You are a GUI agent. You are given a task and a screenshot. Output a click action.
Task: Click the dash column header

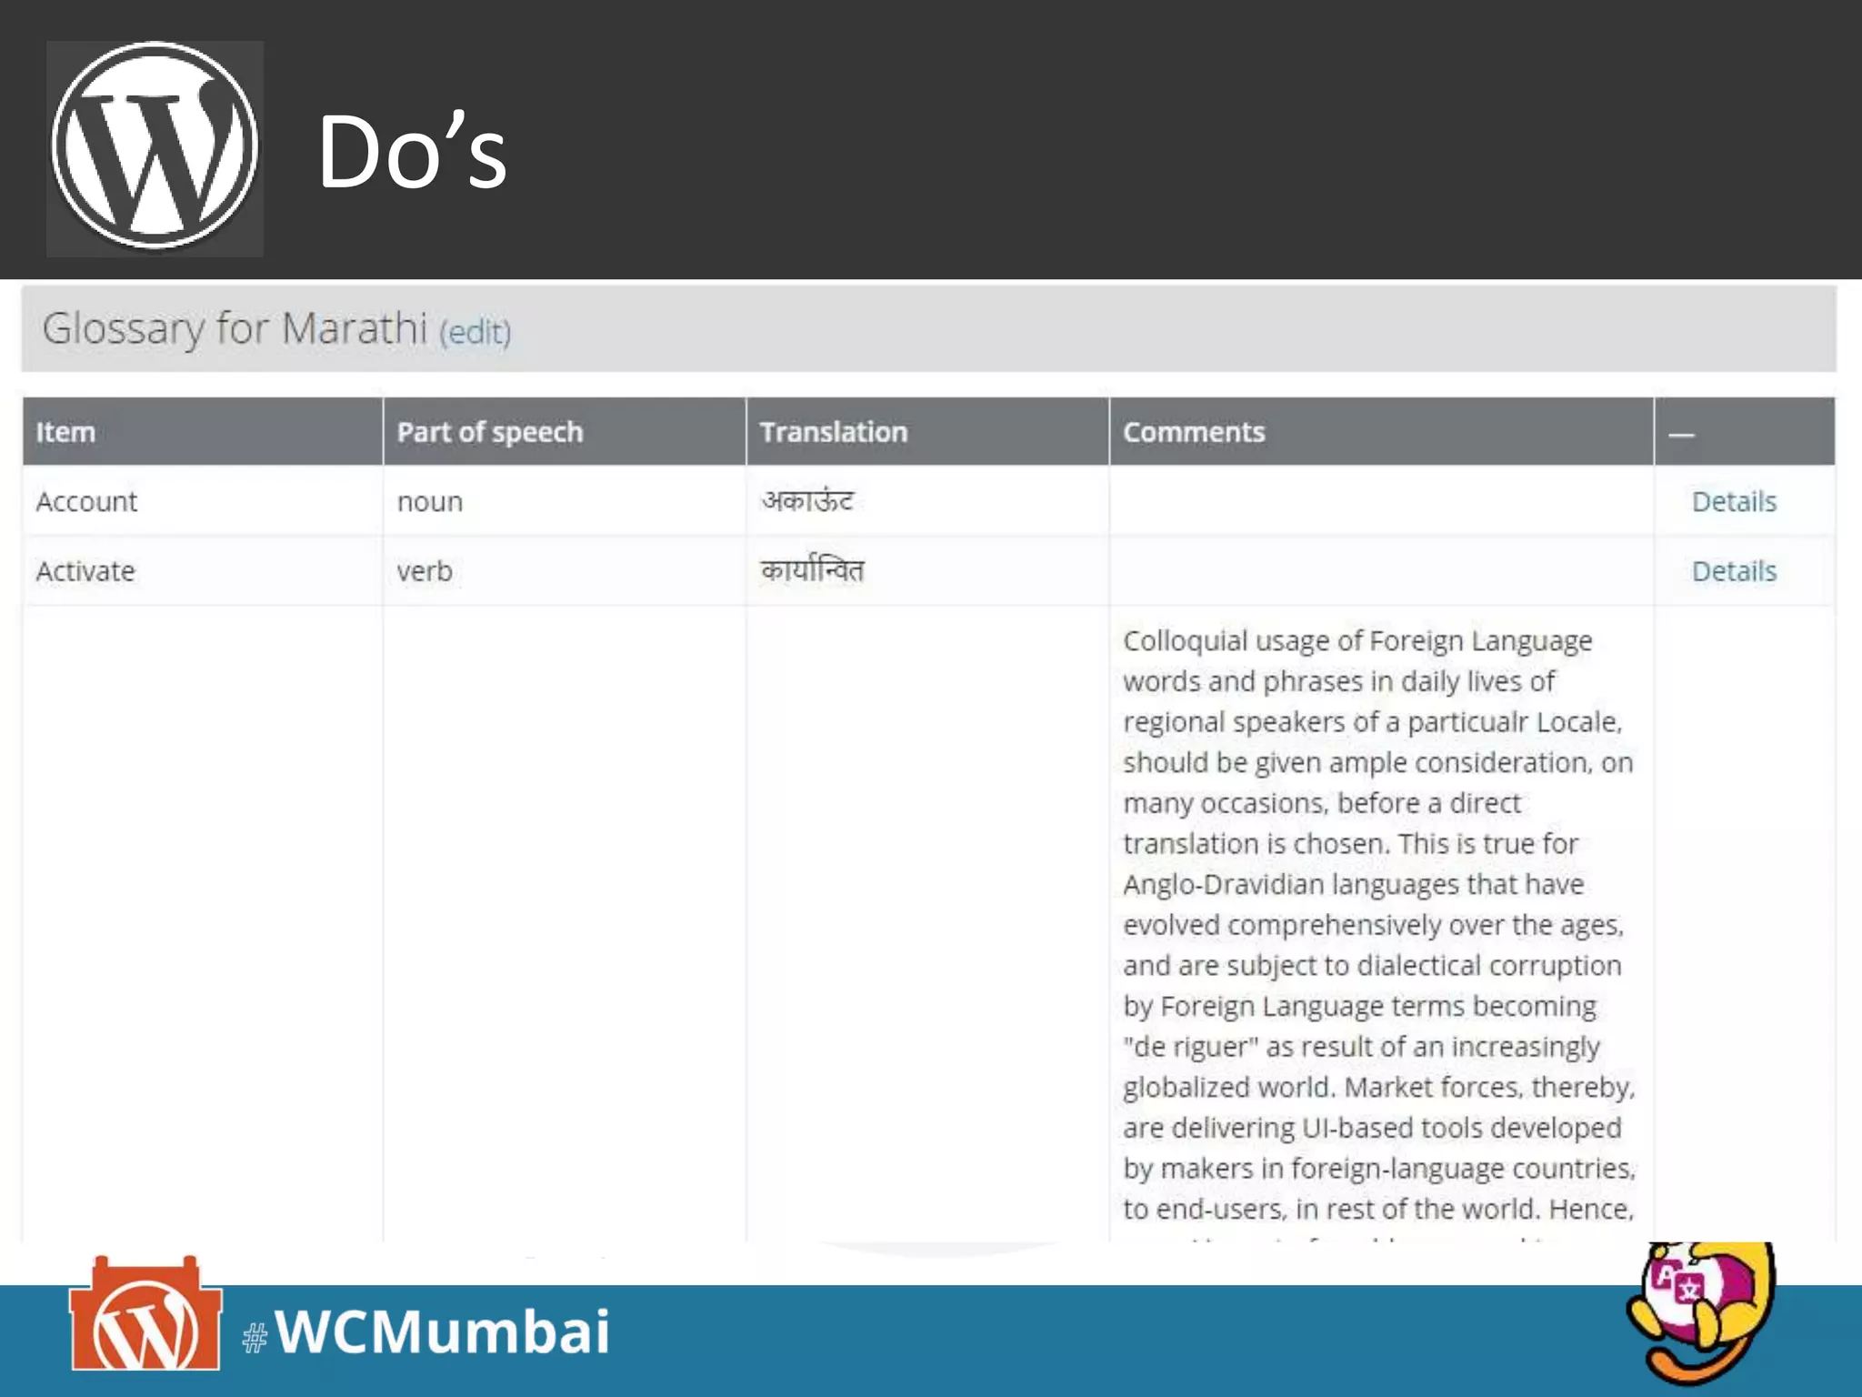point(1745,431)
